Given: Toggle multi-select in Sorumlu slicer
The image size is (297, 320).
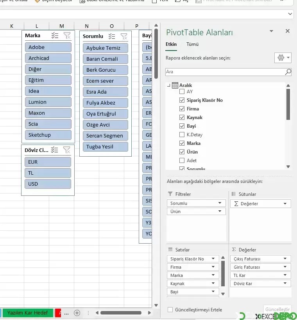Looking at the screenshot, I should click(112, 36).
